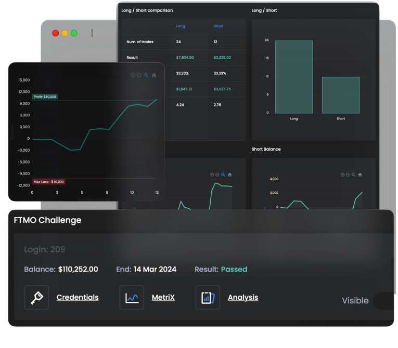Zoom out on the profit target chart
The image size is (398, 348).
pyautogui.click(x=139, y=75)
